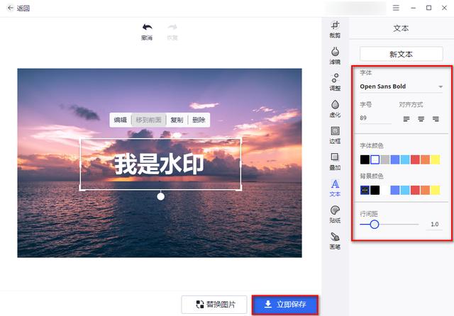Viewport: 454px width, 316px height.
Task: Click the 新文本 button
Action: pyautogui.click(x=402, y=54)
